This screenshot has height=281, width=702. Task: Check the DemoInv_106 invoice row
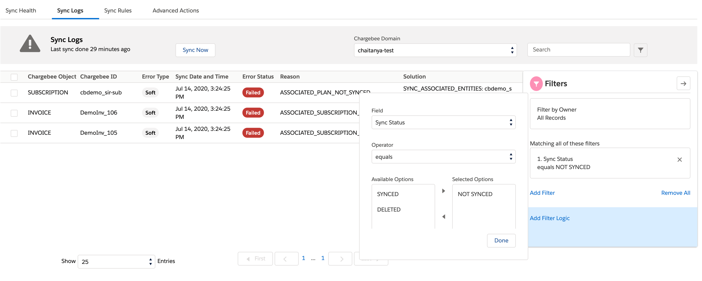14,113
